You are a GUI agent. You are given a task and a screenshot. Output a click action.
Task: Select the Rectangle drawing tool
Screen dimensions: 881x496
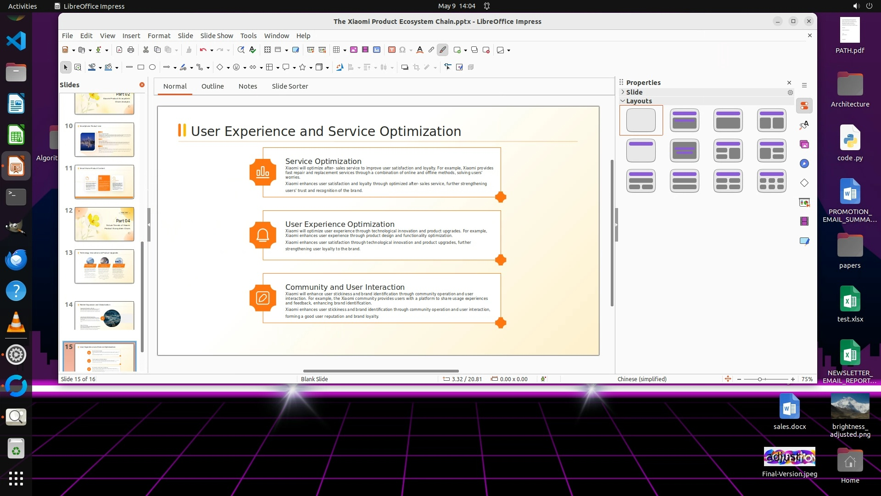point(141,68)
